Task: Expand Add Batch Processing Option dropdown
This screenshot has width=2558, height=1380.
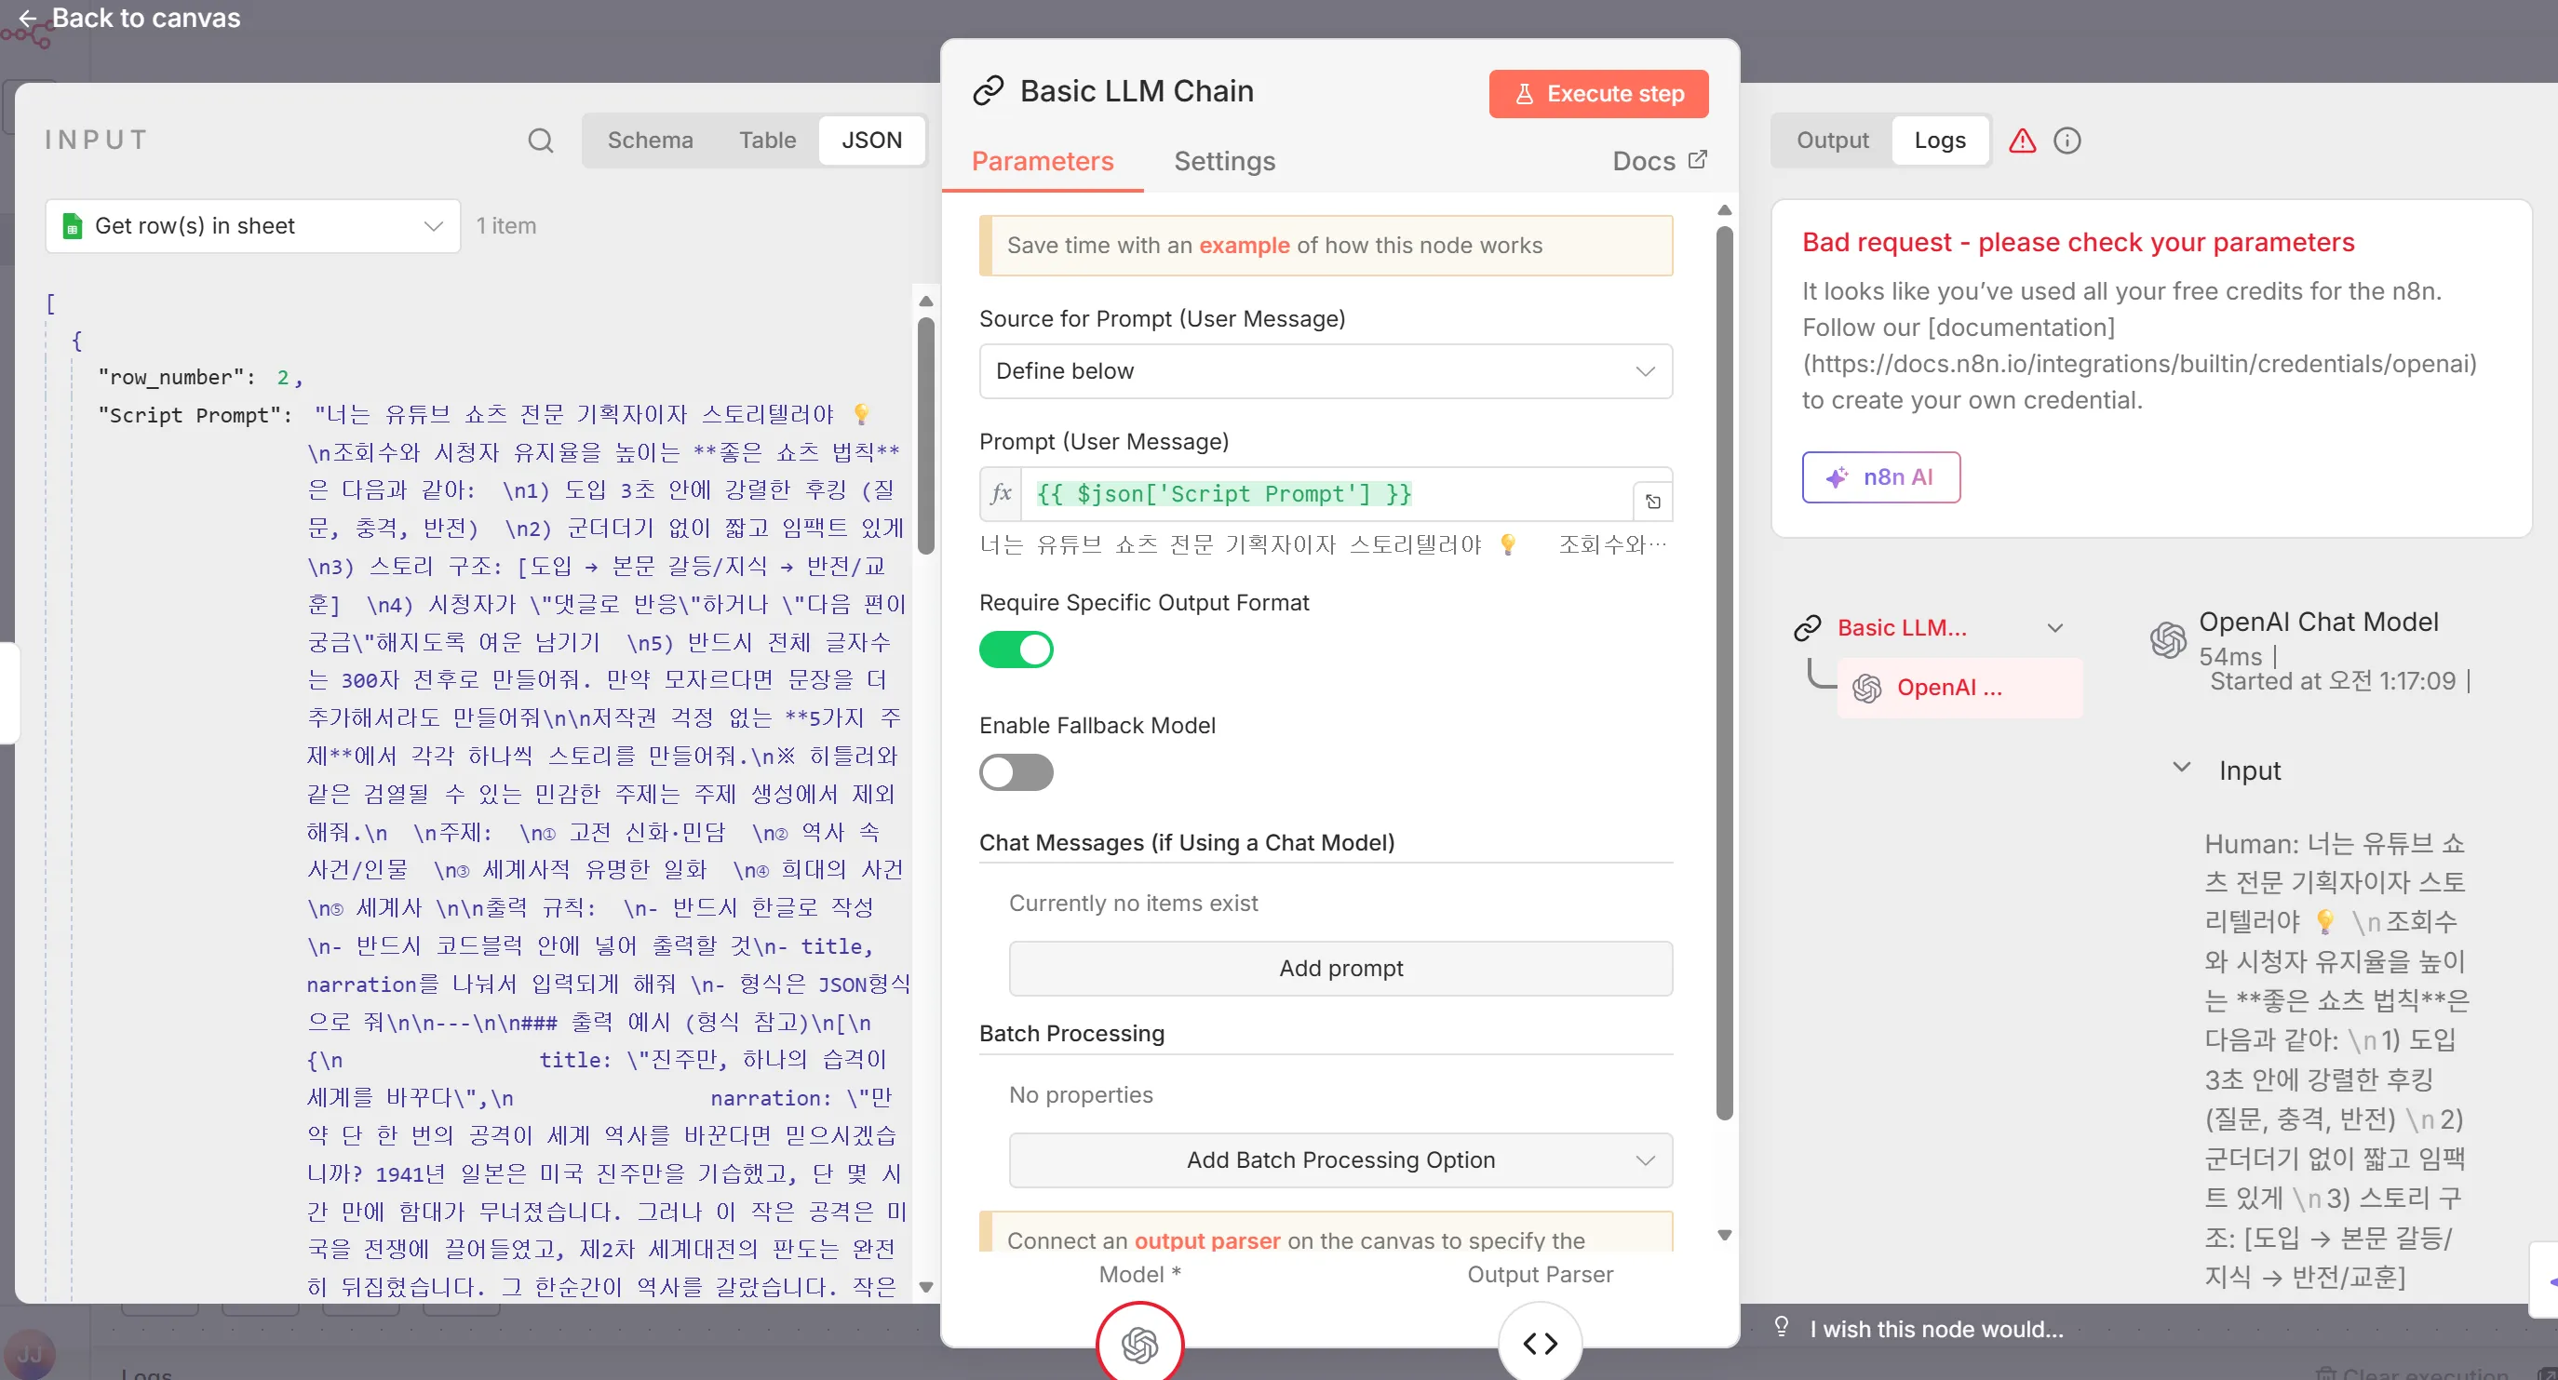Action: coord(1340,1159)
